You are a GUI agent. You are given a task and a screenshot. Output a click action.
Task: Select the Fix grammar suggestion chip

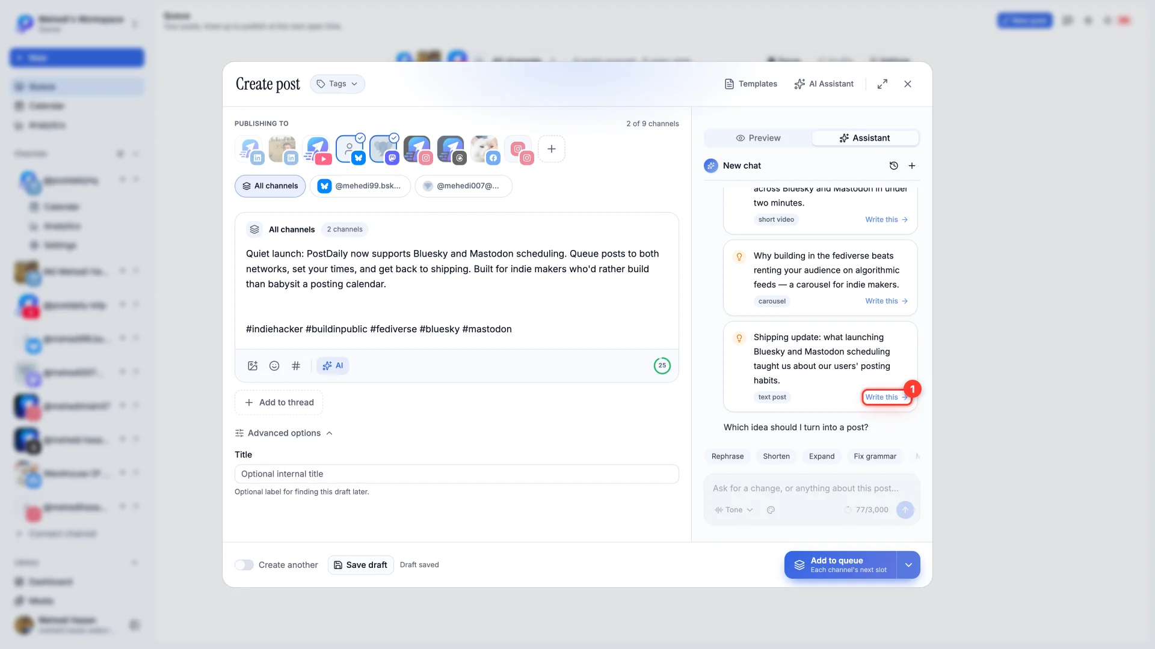[x=875, y=457]
